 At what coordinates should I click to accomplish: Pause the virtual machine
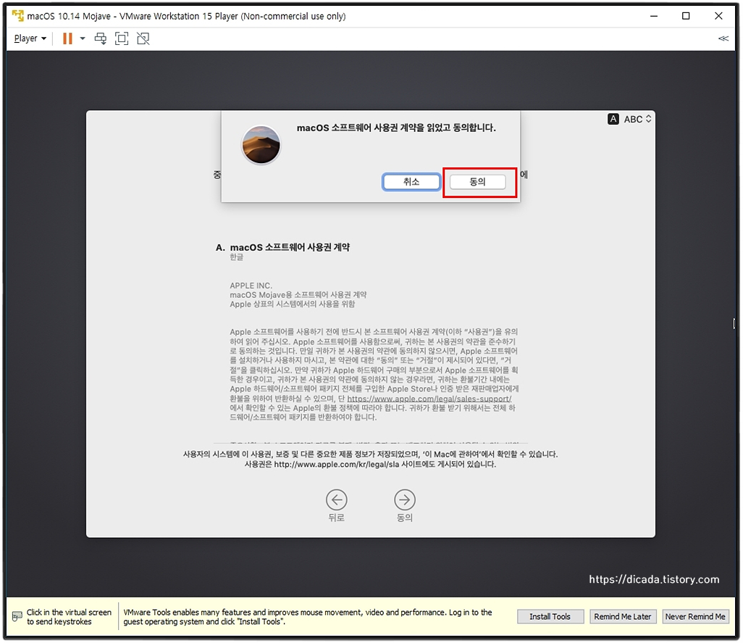tap(68, 38)
